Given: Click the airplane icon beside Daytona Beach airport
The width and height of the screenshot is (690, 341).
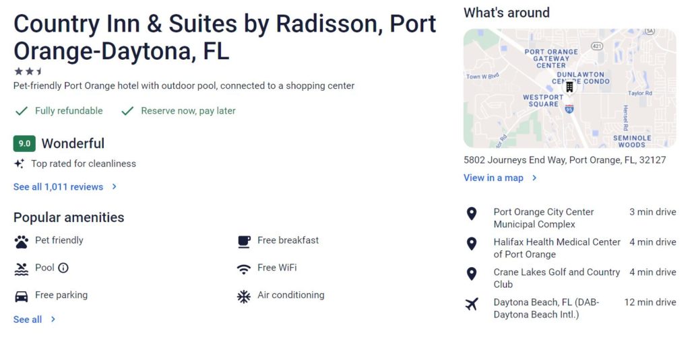Looking at the screenshot, I should pos(472,303).
